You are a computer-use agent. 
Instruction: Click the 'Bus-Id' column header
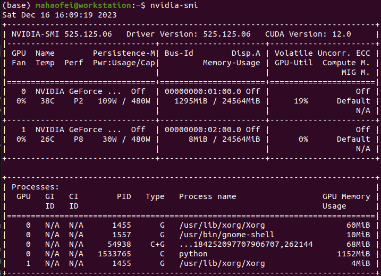pos(179,53)
